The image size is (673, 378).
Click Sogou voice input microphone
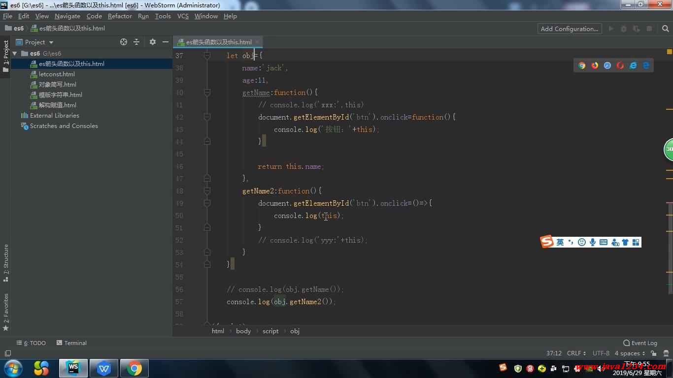click(x=593, y=242)
